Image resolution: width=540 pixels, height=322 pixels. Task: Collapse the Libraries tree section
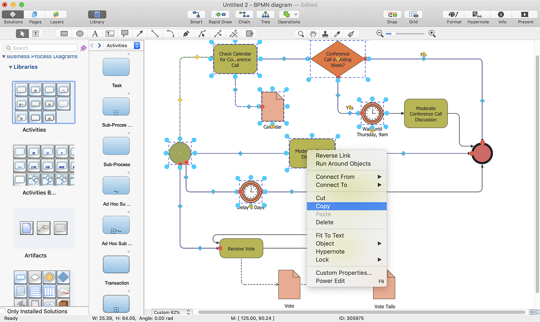pos(10,67)
